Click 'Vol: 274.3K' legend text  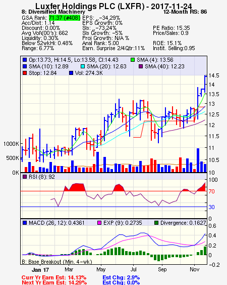89,73
